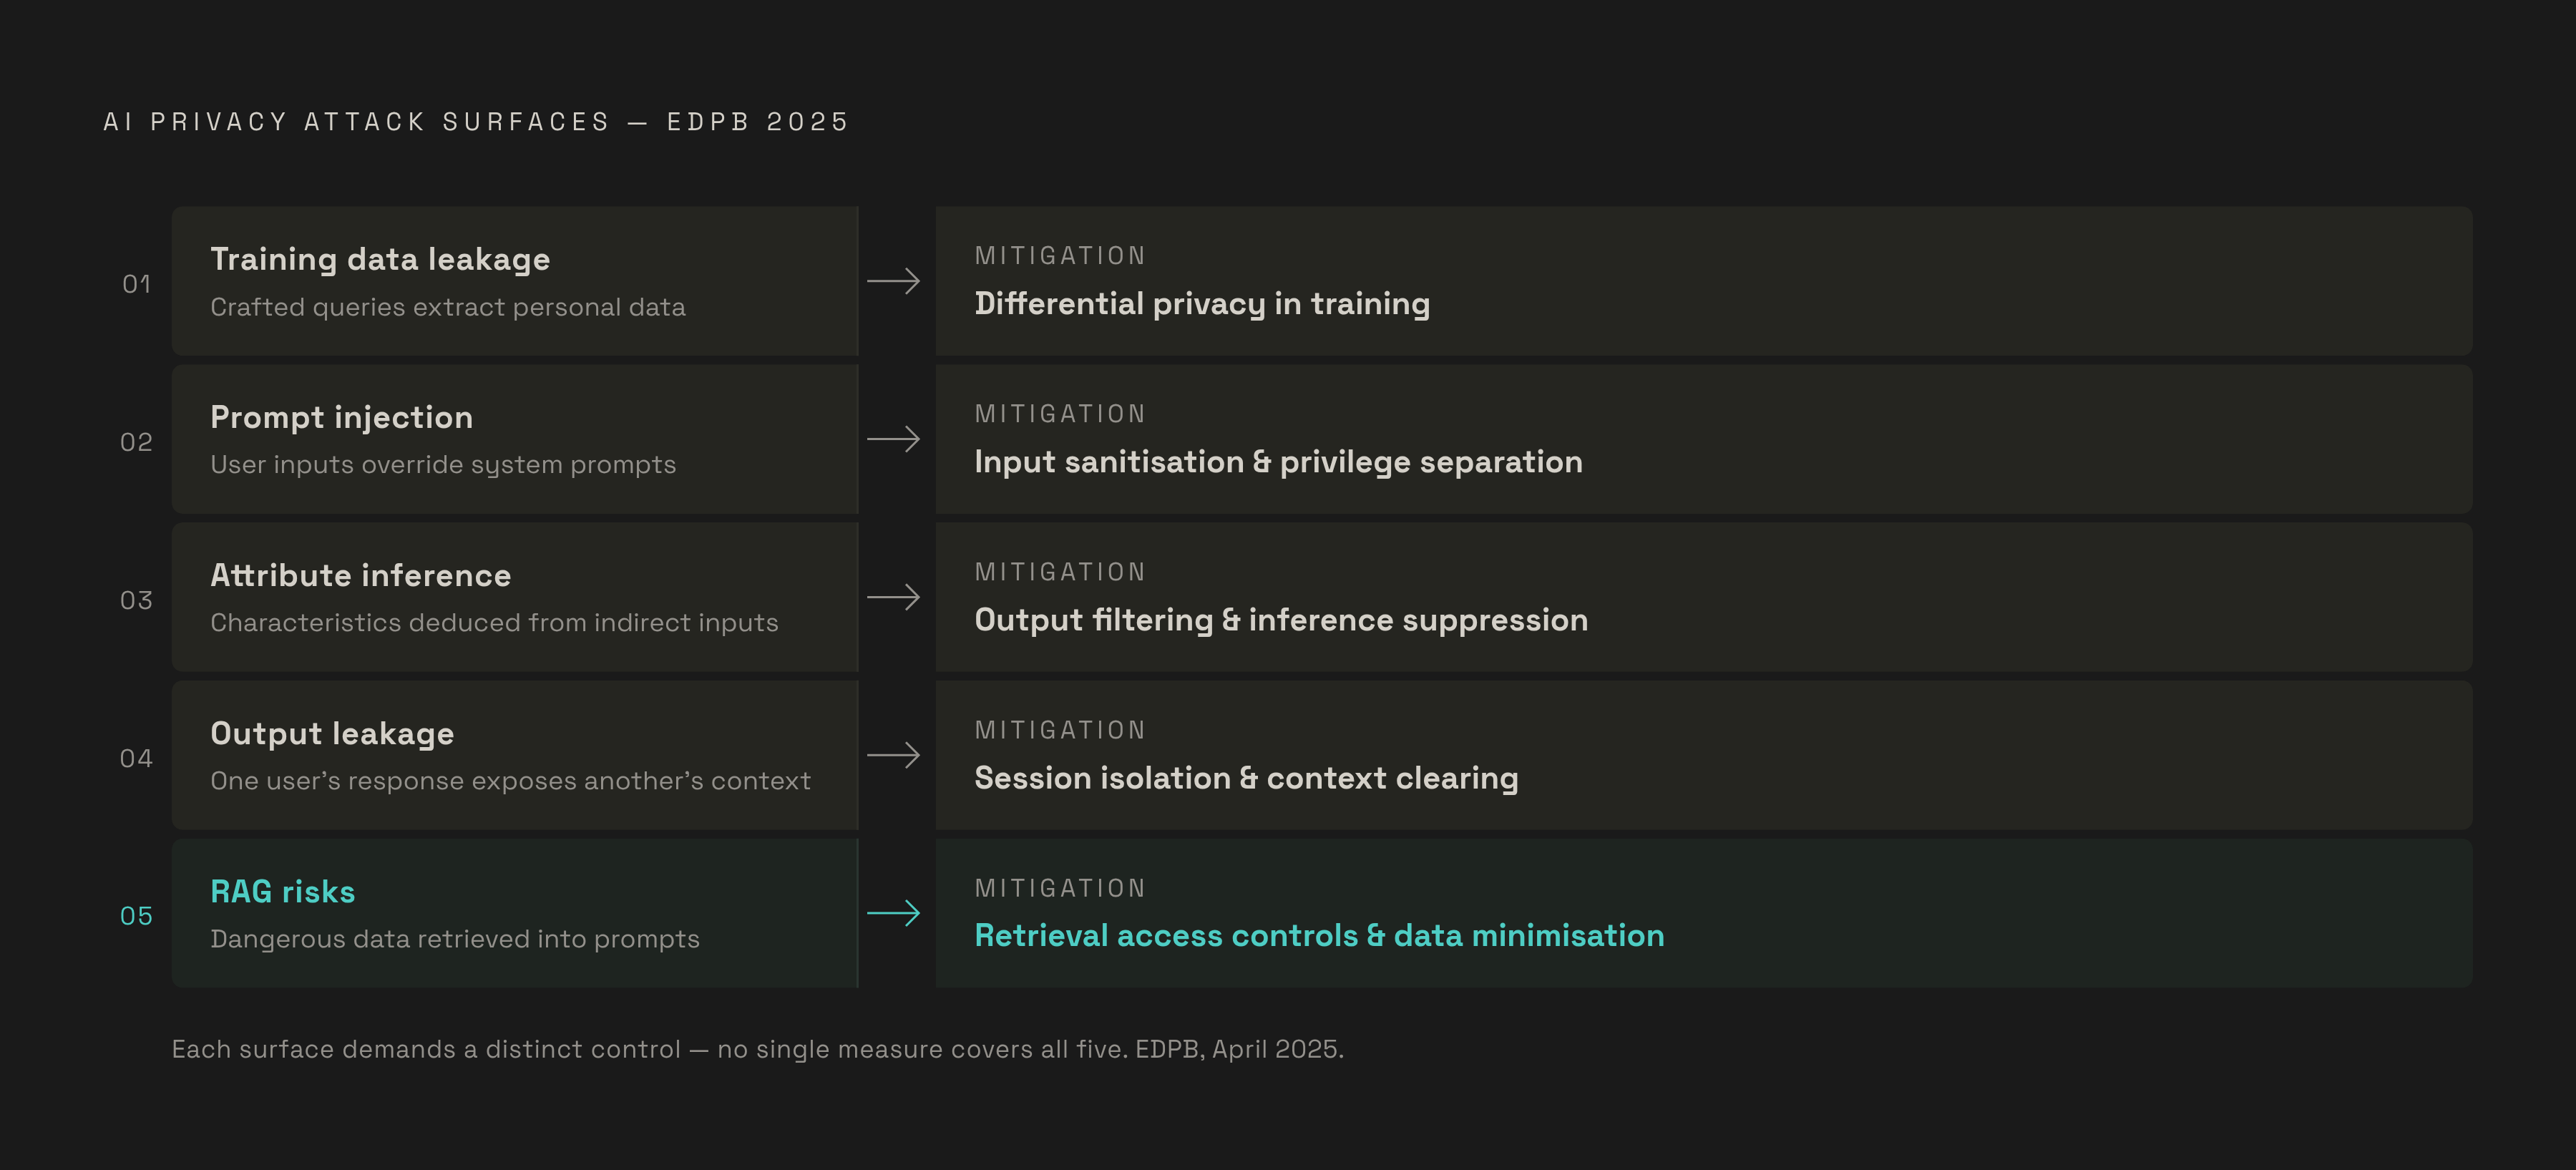Click 'User inputs override system prompts'
This screenshot has width=2576, height=1170.
(443, 465)
